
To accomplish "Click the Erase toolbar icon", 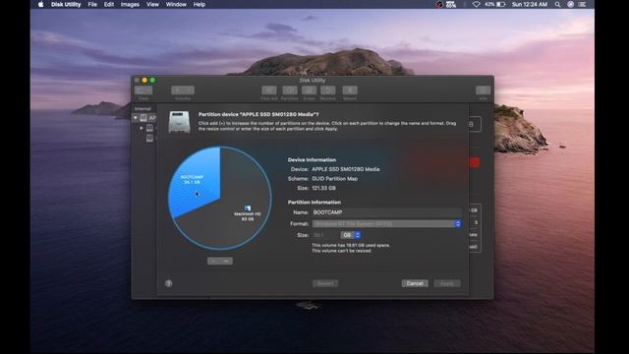I will pos(309,90).
